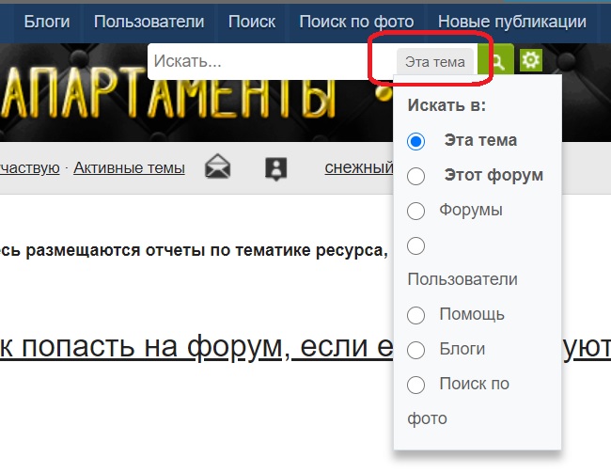Image resolution: width=611 pixels, height=473 pixels.
Task: Open the envelope messages icon
Action: [218, 168]
